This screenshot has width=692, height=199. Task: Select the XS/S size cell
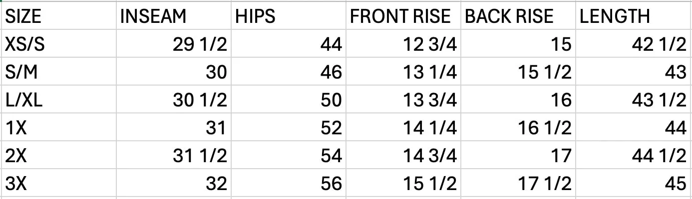pos(59,44)
